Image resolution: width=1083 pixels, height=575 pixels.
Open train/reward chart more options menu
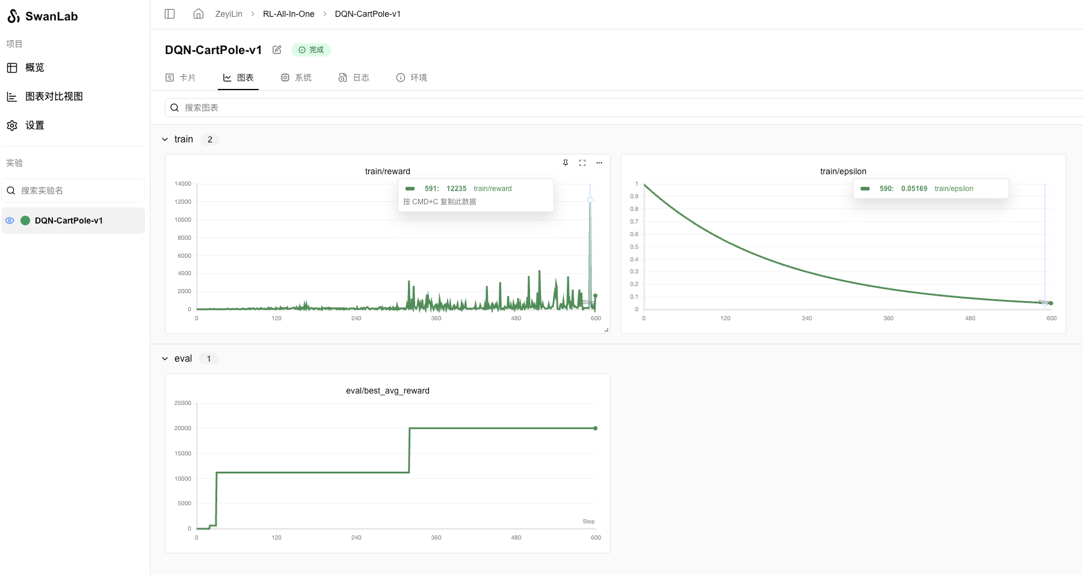(x=599, y=163)
